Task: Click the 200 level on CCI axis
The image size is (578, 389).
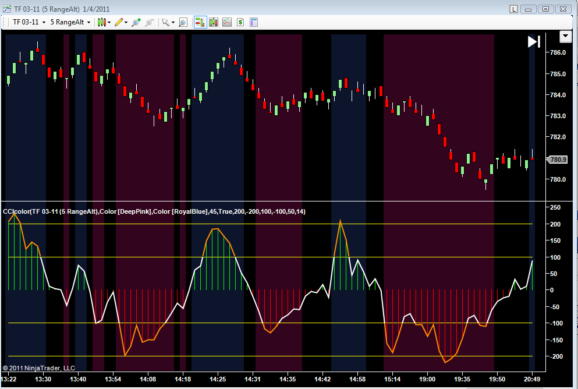Action: coord(555,224)
